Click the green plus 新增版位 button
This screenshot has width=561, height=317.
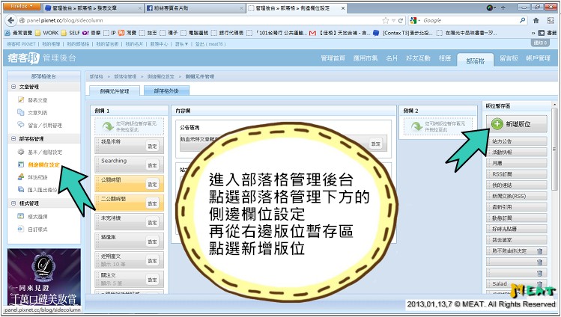(x=516, y=124)
